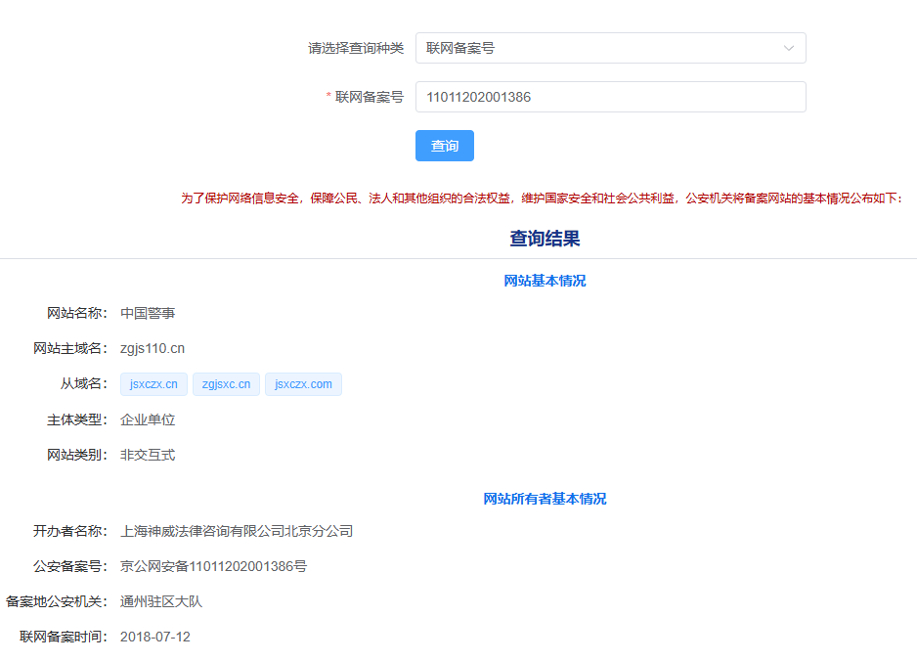Click the filing date 2018-07-12
The image size is (917, 661).
pyautogui.click(x=155, y=638)
